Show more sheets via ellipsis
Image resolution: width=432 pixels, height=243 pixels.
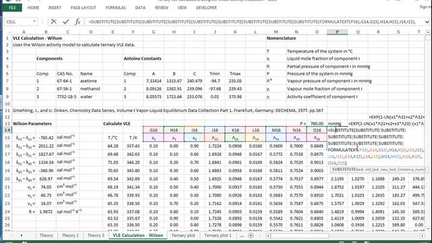pyautogui.click(x=242, y=236)
